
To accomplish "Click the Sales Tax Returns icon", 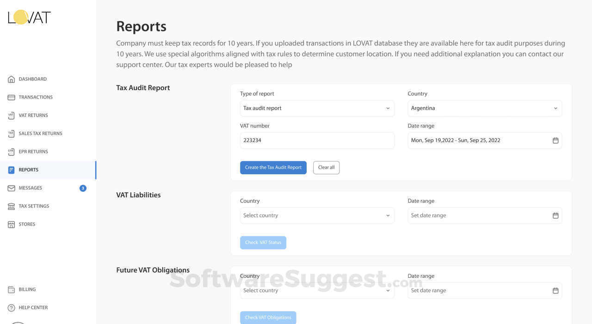I will [12, 134].
